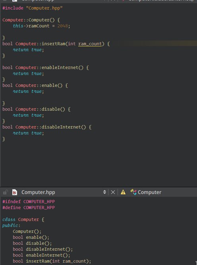Click the Computer.hpp file type icon
Viewport: 197px width, 265px height.
pyautogui.click(x=15, y=192)
